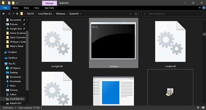The height and width of the screenshot is (110, 206).
Task: Expand the chevron after Windows breadcrumb
Action: pos(67,14)
